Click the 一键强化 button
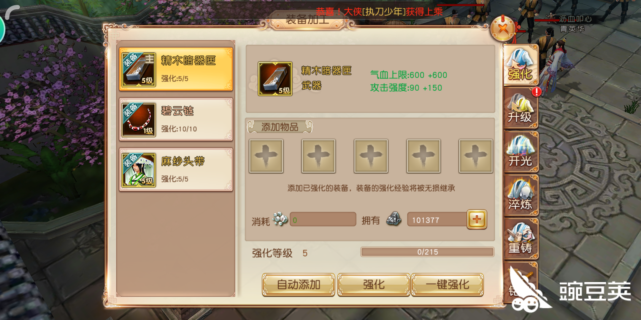Viewport: 641px width, 320px height. (x=448, y=285)
